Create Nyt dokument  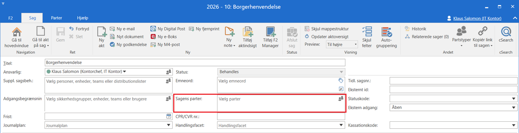(x=127, y=36)
